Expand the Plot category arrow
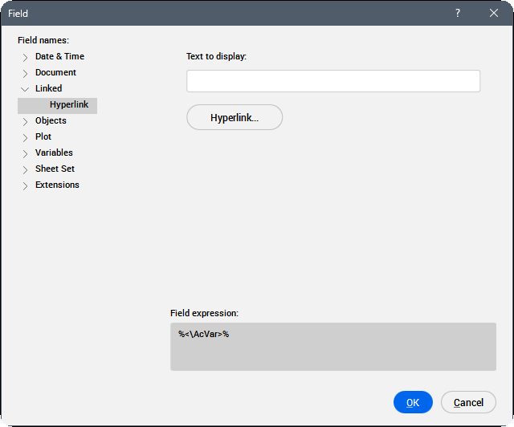Image resolution: width=514 pixels, height=427 pixels. tap(25, 137)
